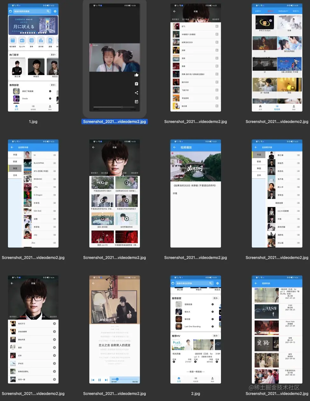The image size is (310, 401).
Task: Click the 更多 button beside 推荐新歌 in 1.jpg
Action: [x=53, y=85]
